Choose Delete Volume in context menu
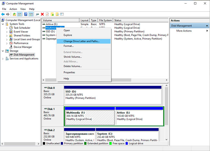 tap(84, 66)
